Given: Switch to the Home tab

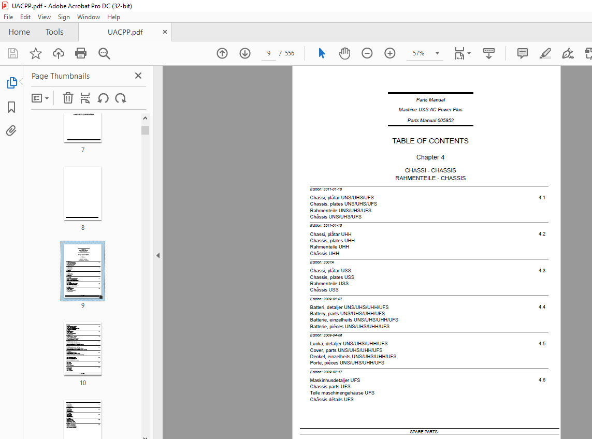Looking at the screenshot, I should [x=19, y=32].
